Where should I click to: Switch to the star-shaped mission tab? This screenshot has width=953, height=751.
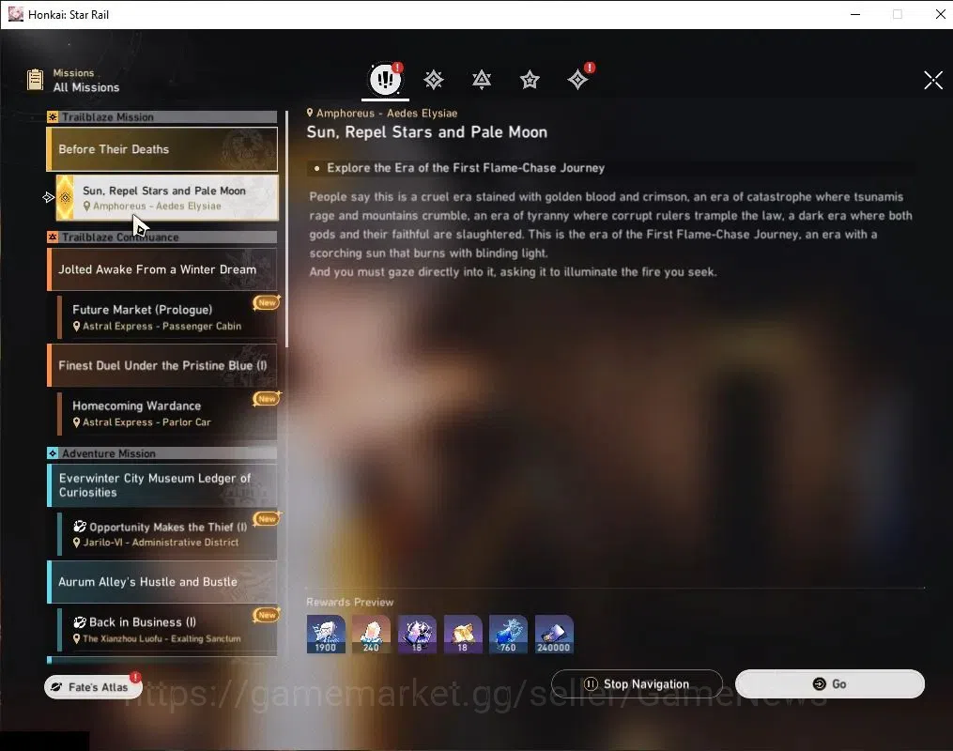pyautogui.click(x=530, y=80)
